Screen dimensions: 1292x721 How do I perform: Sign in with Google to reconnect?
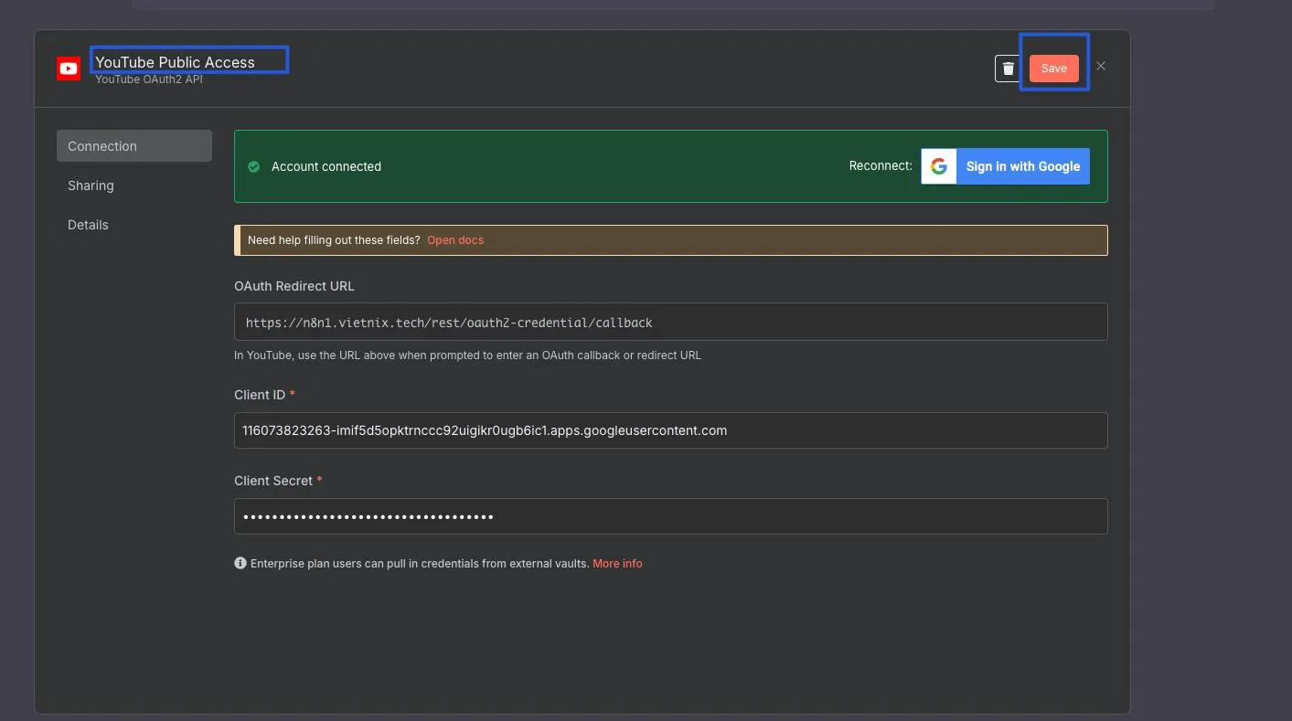click(1005, 166)
